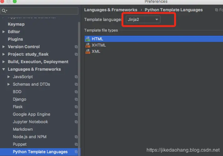The image size is (223, 156).
Task: Select XHTML in template file types
Action: [x=153, y=45]
